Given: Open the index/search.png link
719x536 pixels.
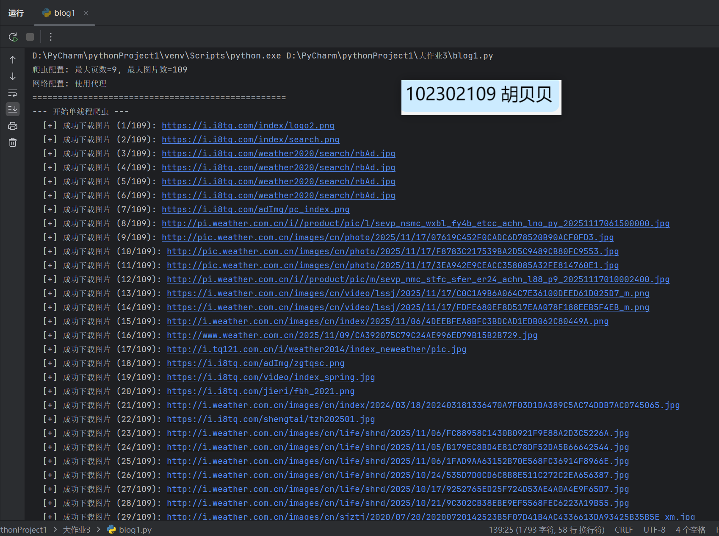Looking at the screenshot, I should (x=251, y=140).
